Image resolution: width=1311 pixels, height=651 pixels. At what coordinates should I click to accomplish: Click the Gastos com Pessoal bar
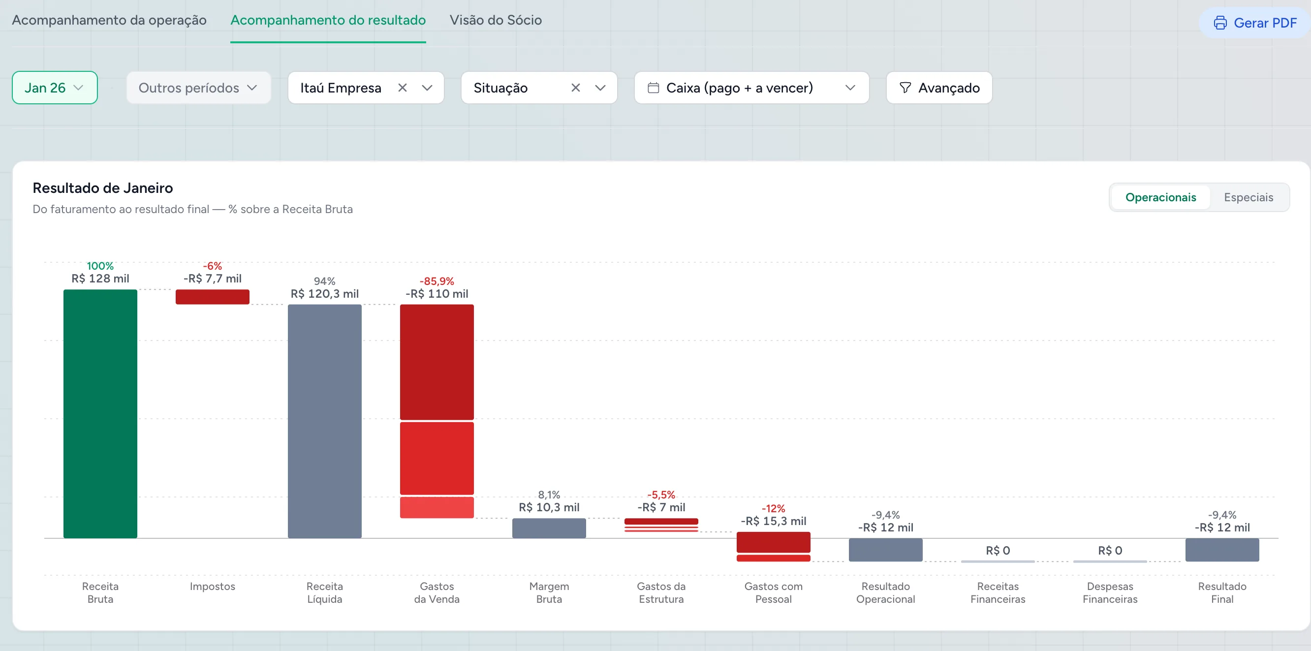(773, 547)
